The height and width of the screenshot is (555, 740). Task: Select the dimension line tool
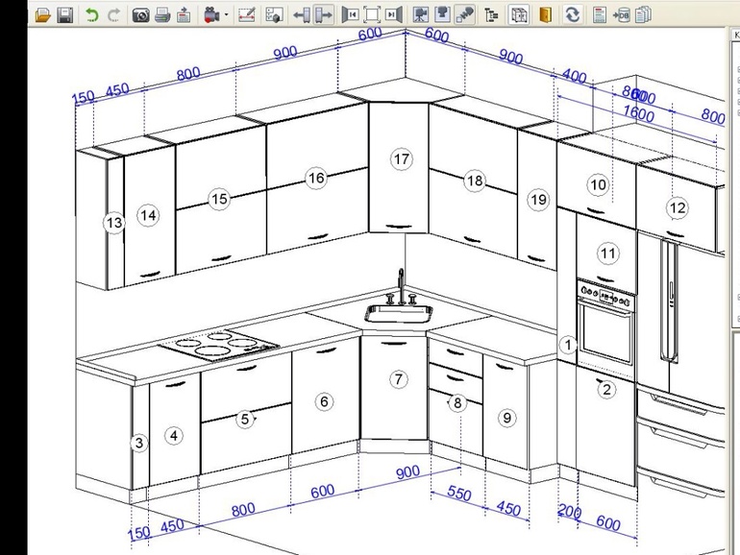246,14
